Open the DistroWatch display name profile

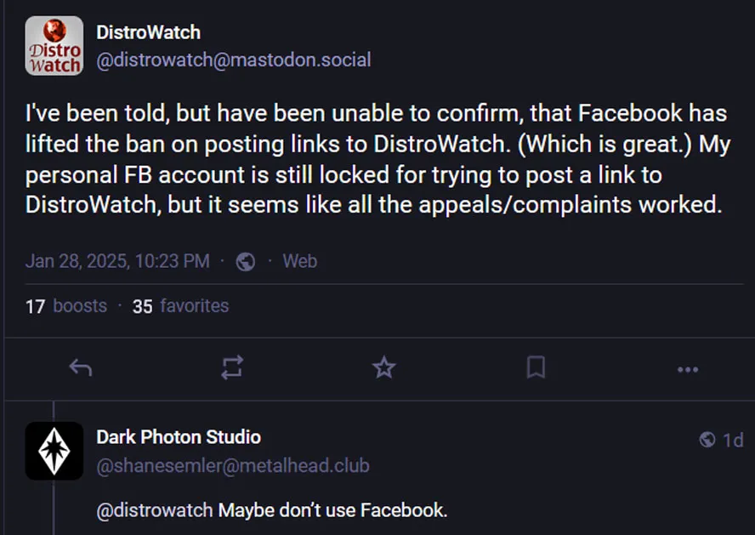click(x=148, y=32)
